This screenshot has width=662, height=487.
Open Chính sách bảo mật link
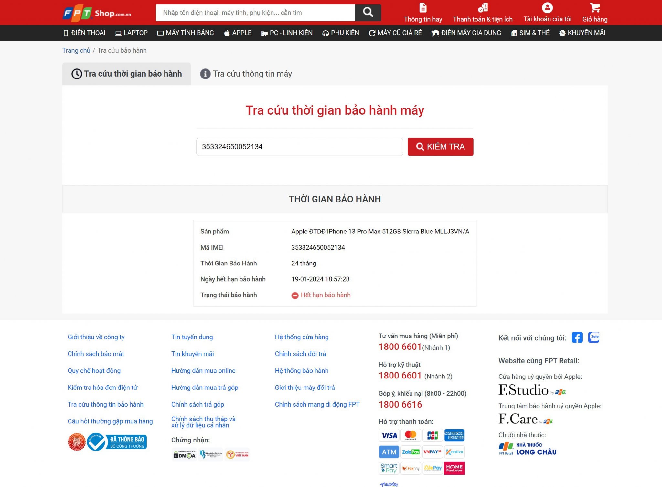(x=96, y=354)
